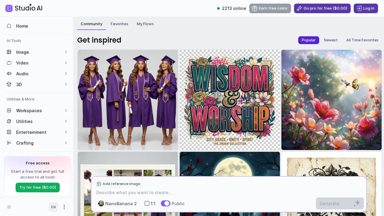384x216 pixels.
Task: Select the 1:1 aspect ratio box
Action: pos(147,203)
